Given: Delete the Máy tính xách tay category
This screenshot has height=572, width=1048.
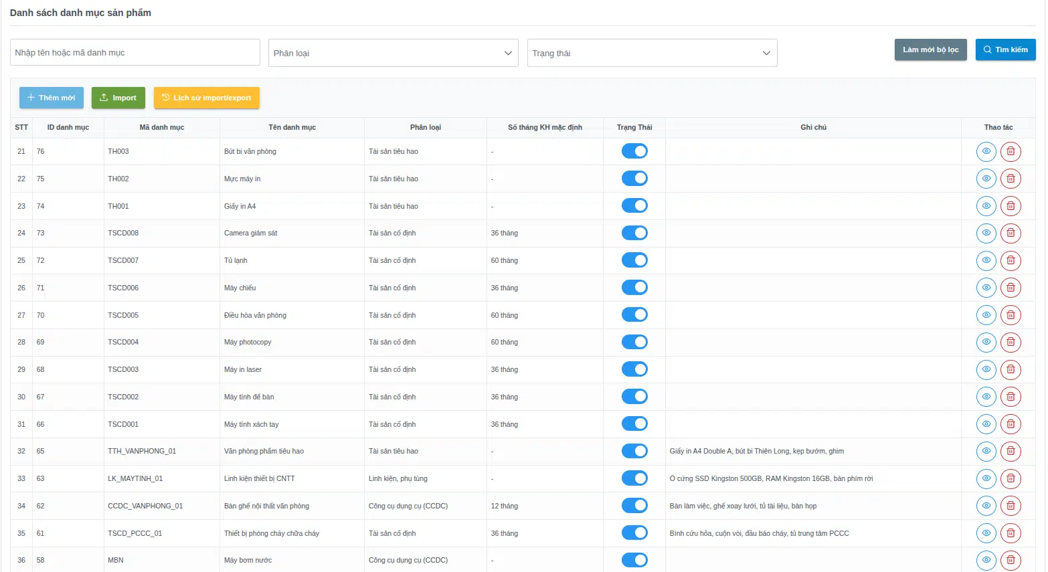Looking at the screenshot, I should click(x=1011, y=424).
